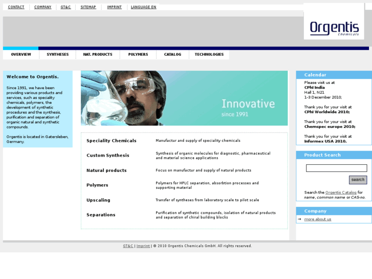This screenshot has width=372, height=279.
Task: Open the Imprint link in top bar
Action: pyautogui.click(x=114, y=7)
